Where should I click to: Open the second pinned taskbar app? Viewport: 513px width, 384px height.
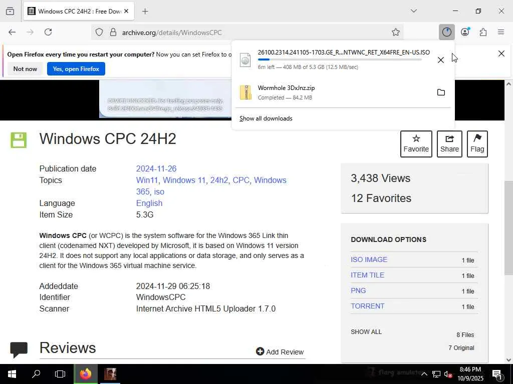click(110, 374)
